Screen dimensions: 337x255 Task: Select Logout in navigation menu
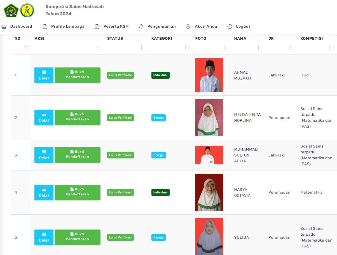coord(243,27)
